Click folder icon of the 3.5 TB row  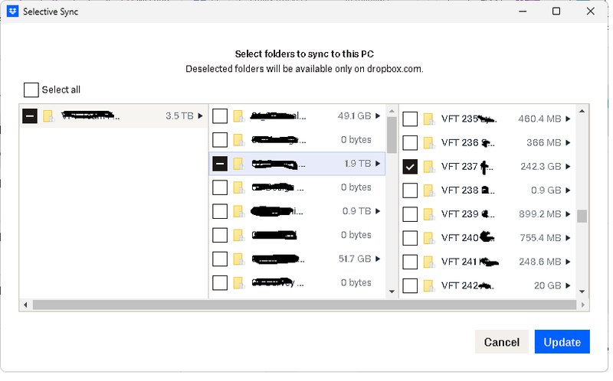pyautogui.click(x=48, y=116)
